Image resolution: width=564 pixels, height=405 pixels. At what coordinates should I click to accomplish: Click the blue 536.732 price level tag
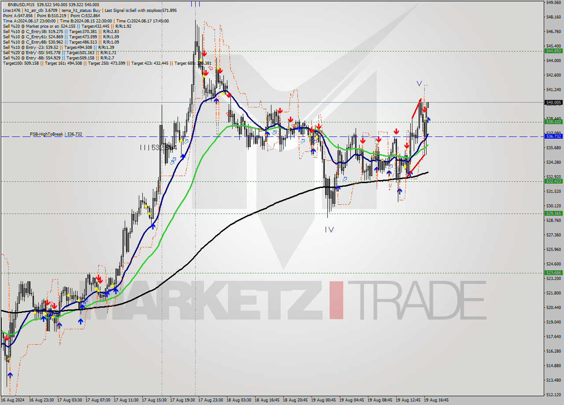coord(553,136)
